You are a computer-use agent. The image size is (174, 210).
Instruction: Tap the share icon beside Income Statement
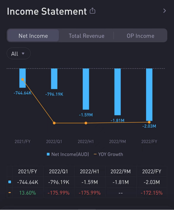(x=93, y=11)
